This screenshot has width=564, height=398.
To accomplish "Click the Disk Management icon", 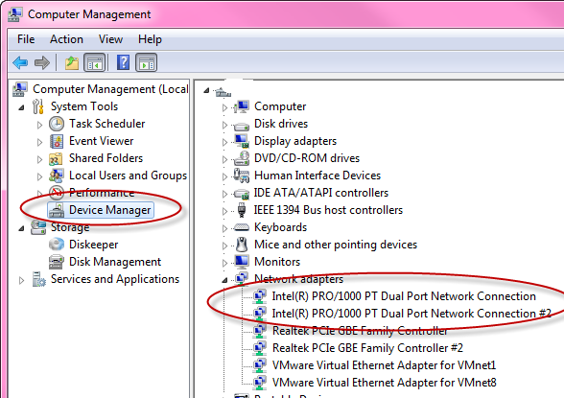I will (57, 262).
